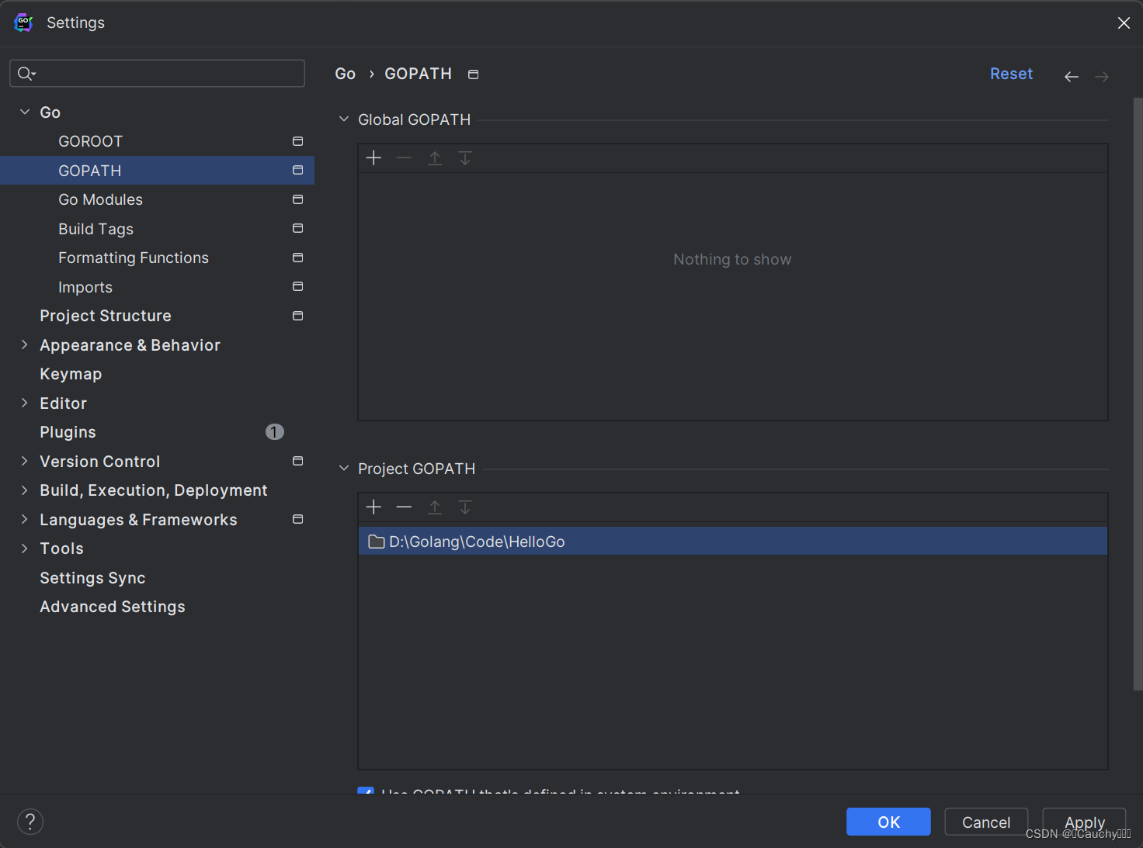Image resolution: width=1143 pixels, height=848 pixels.
Task: Click the project-level icon next to GOROOT
Action: (297, 141)
